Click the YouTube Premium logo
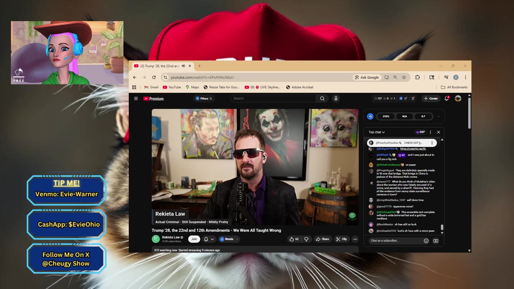The height and width of the screenshot is (289, 514). tap(153, 99)
